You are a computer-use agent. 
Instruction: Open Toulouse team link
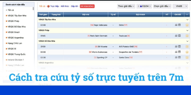coord(123,36)
